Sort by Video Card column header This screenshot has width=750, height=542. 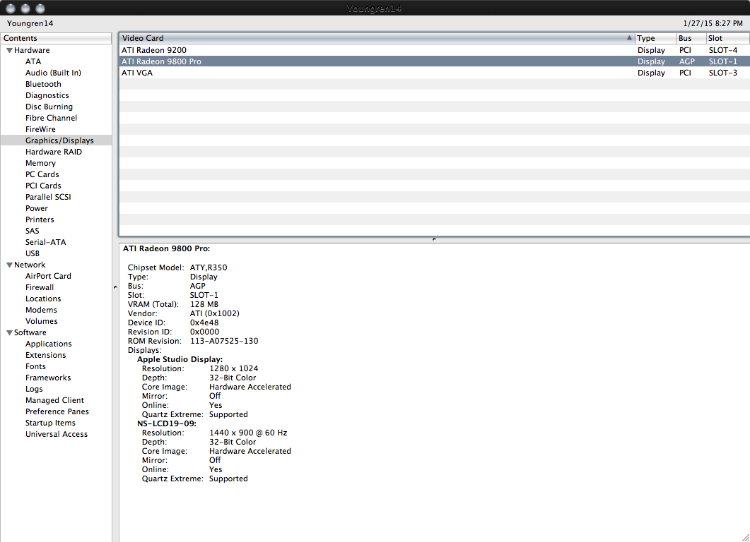coord(377,38)
